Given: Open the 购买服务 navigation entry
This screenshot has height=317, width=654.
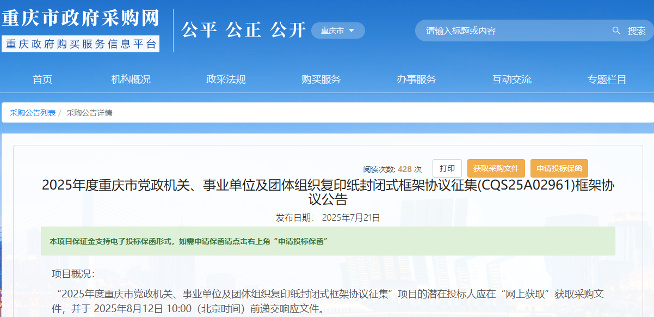Looking at the screenshot, I should 320,79.
